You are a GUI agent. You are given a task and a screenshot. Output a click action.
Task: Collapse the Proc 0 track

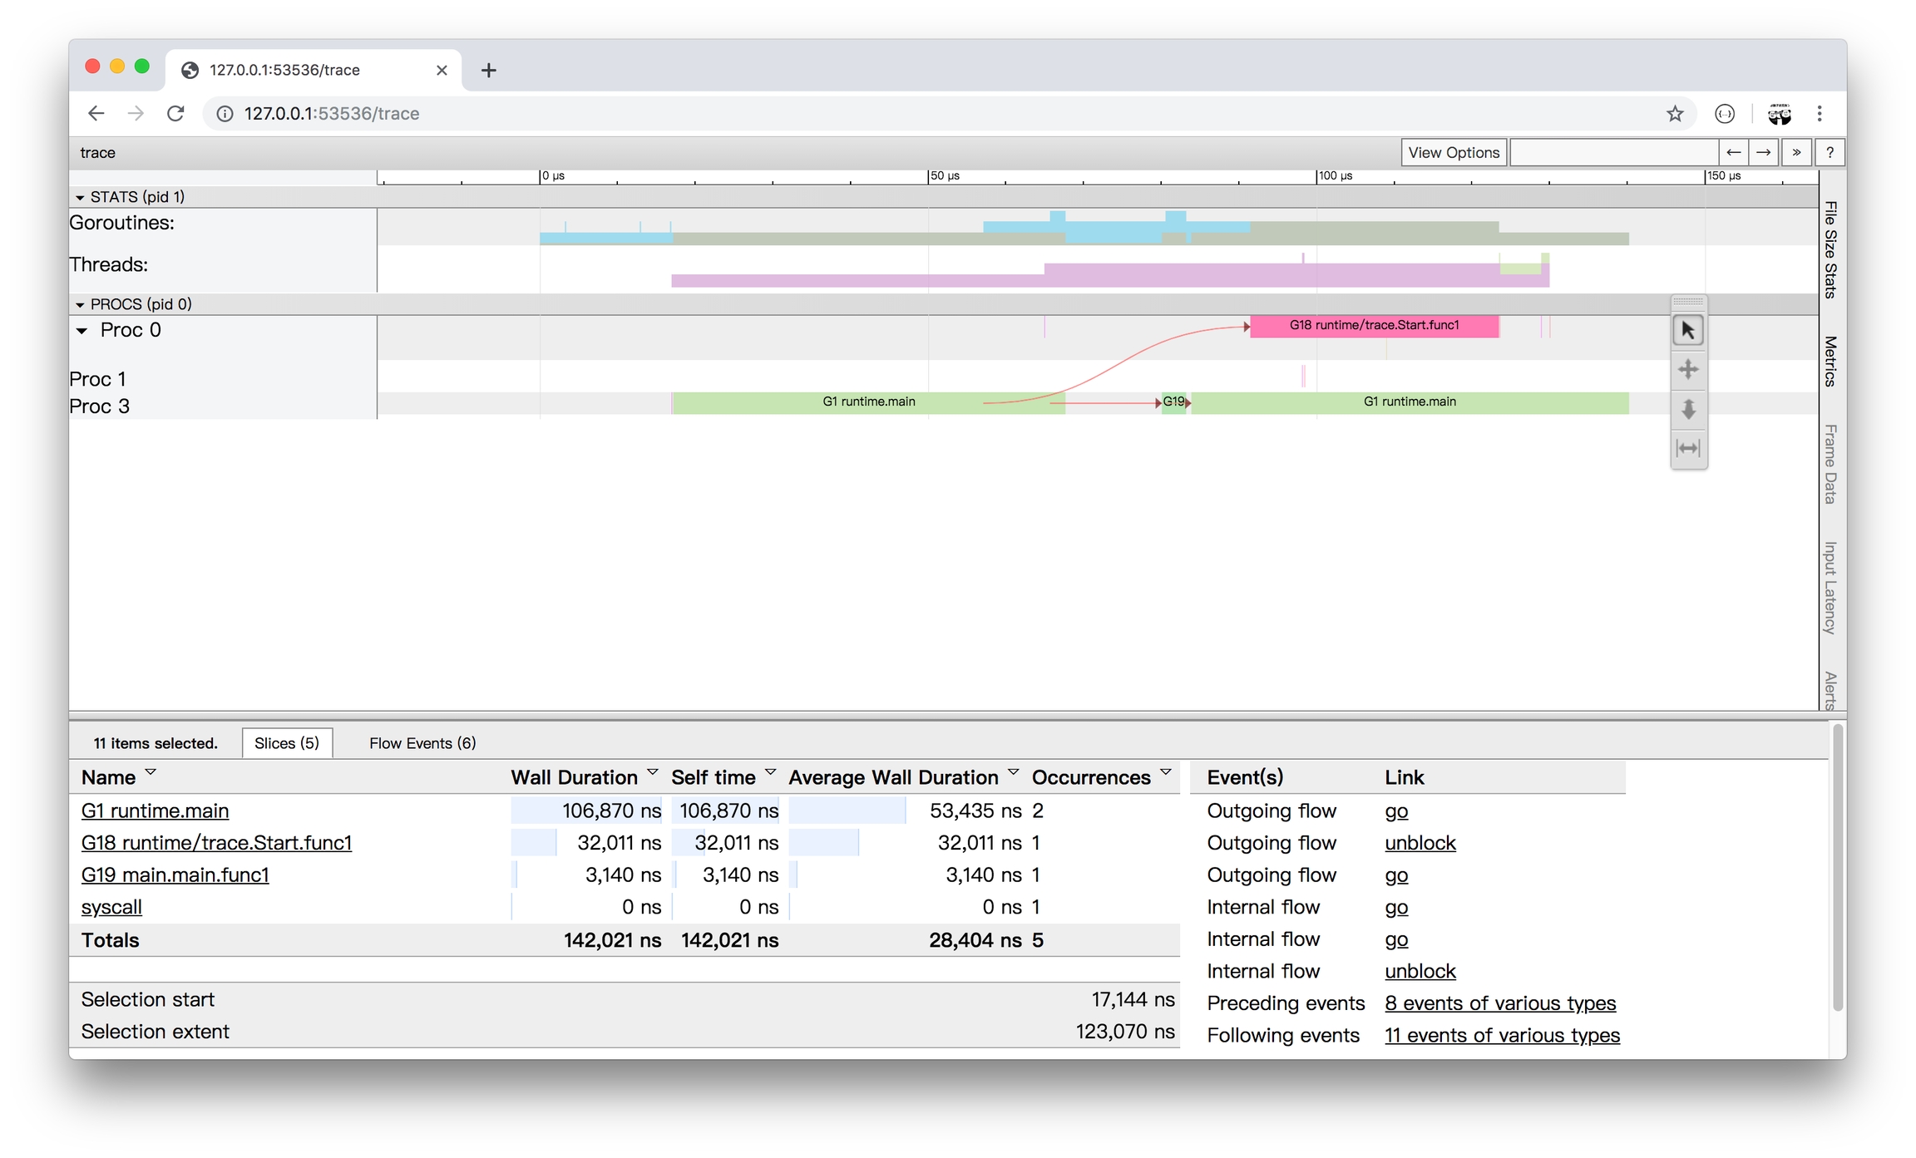[81, 331]
